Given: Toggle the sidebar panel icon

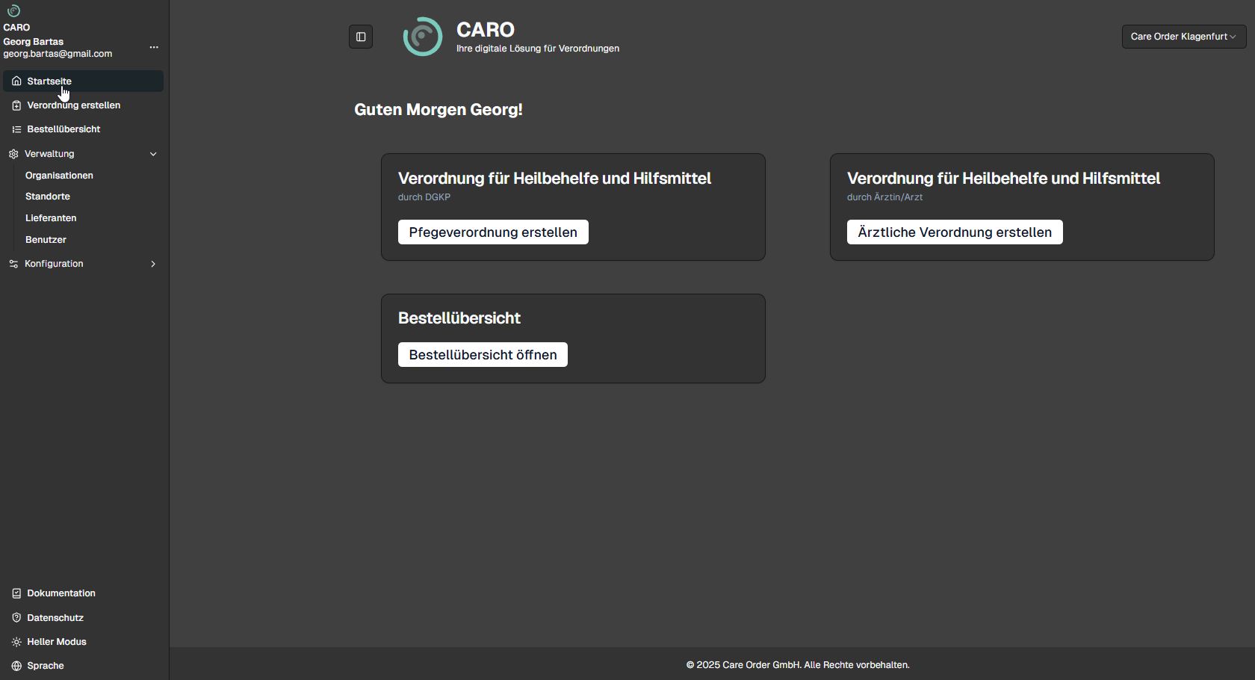Looking at the screenshot, I should coord(361,37).
